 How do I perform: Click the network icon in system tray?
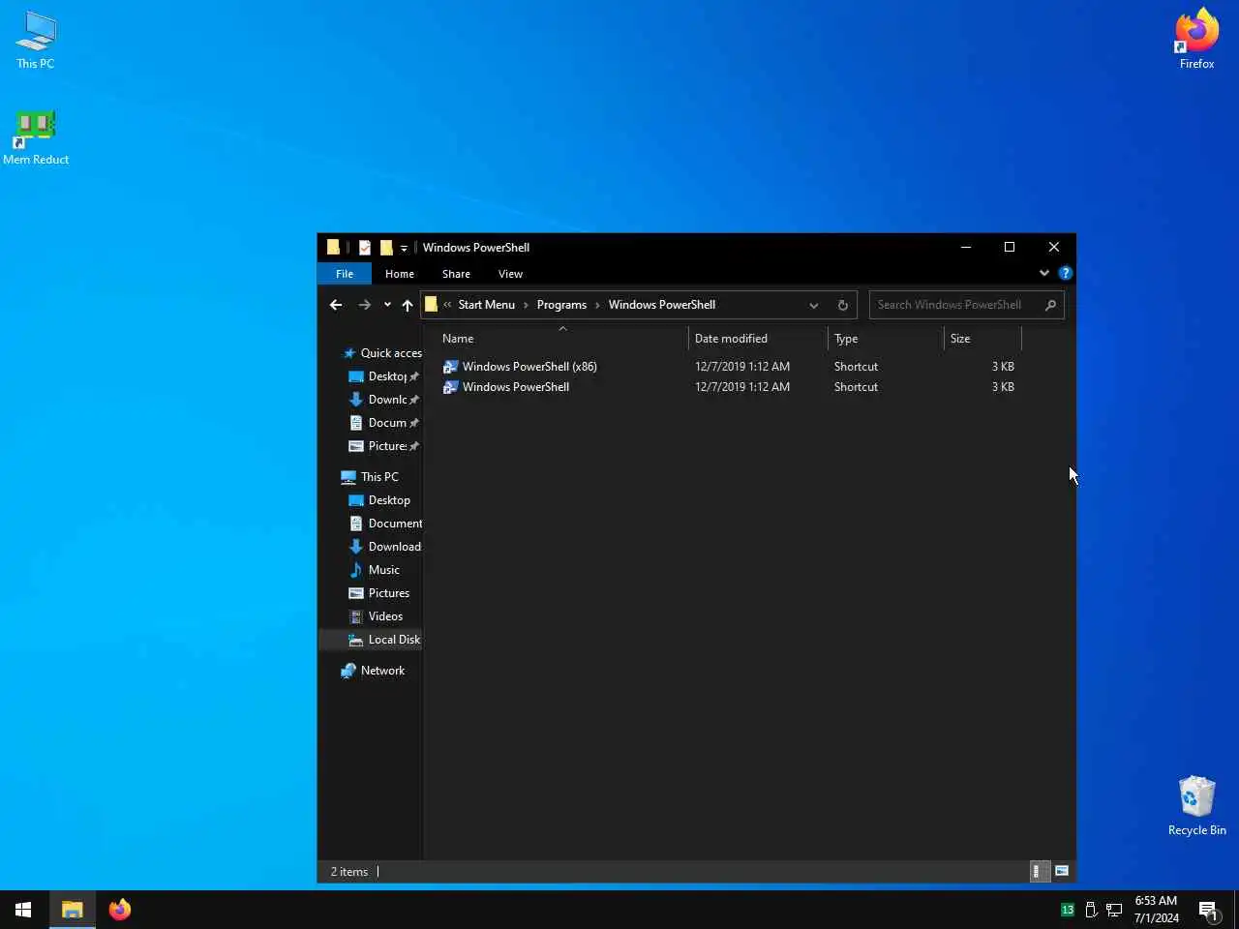[1114, 910]
